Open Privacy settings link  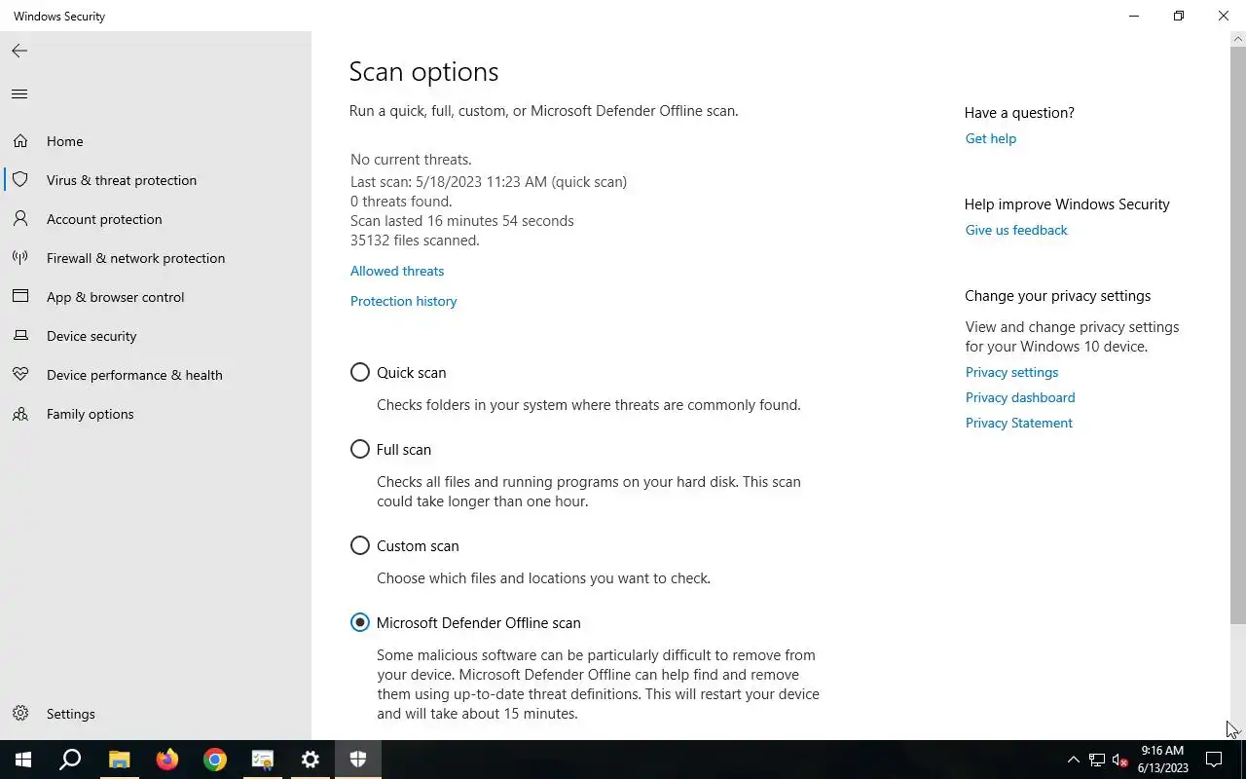coord(1011,372)
